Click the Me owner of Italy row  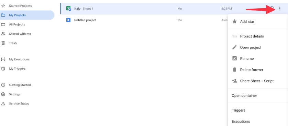pyautogui.click(x=180, y=9)
